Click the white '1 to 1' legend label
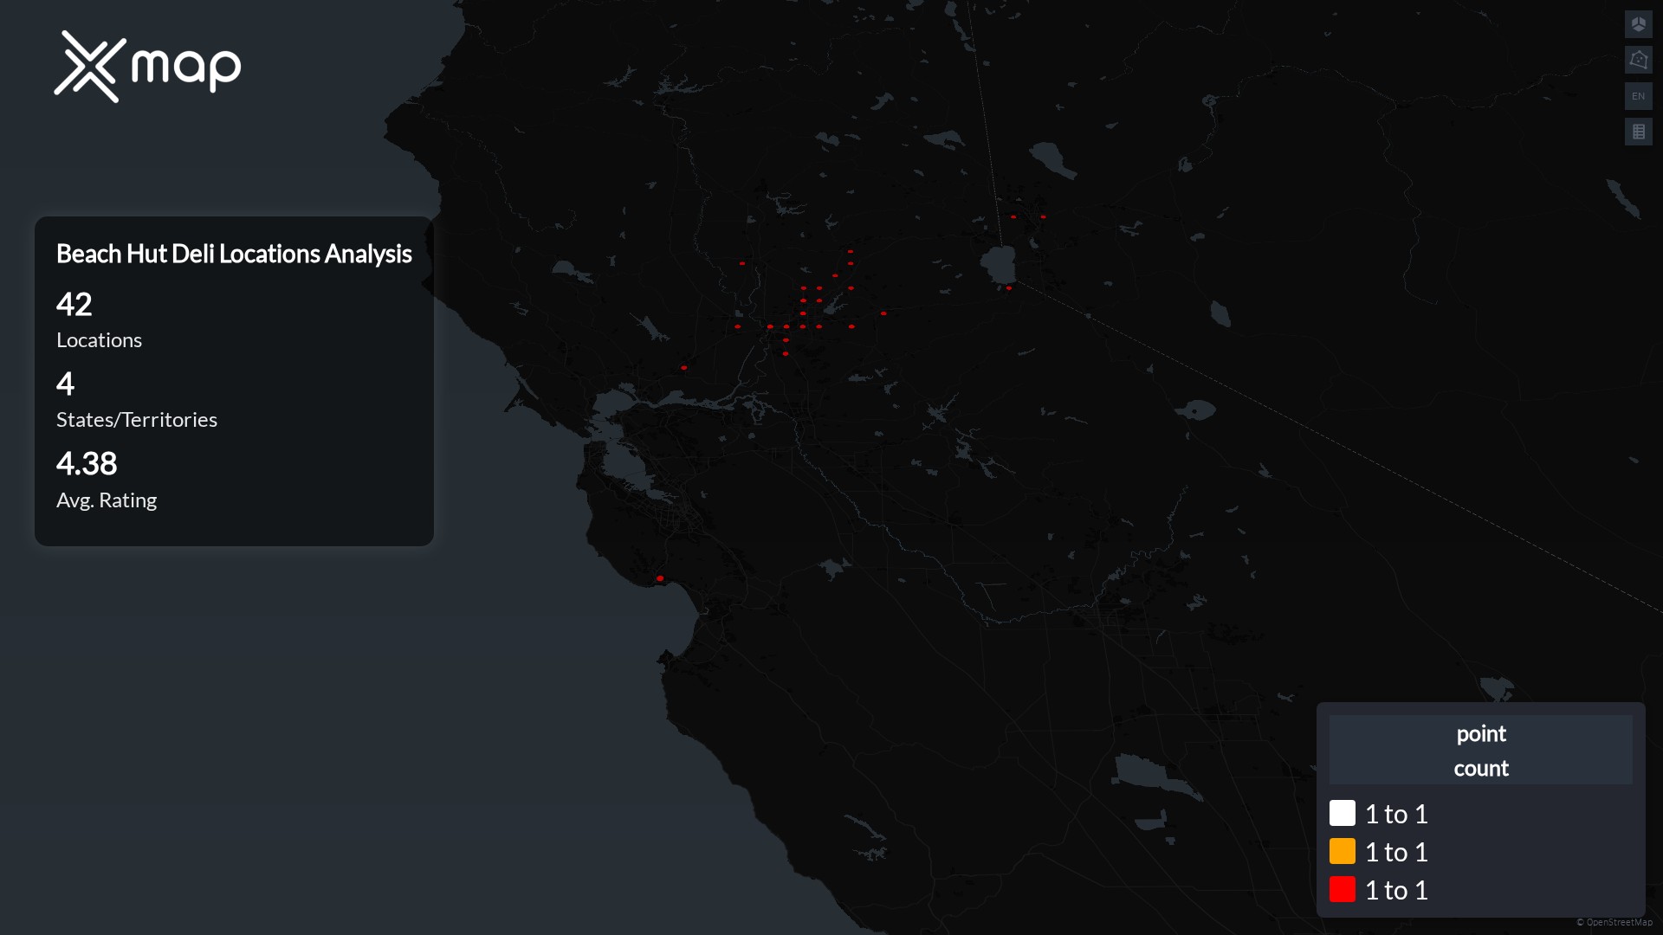This screenshot has width=1663, height=935. (x=1396, y=814)
